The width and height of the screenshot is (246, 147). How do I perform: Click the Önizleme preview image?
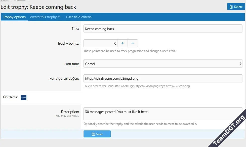pyautogui.click(x=23, y=97)
